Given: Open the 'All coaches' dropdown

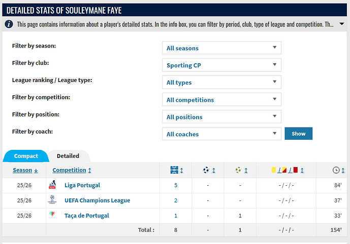Looking at the screenshot, I should [x=221, y=134].
